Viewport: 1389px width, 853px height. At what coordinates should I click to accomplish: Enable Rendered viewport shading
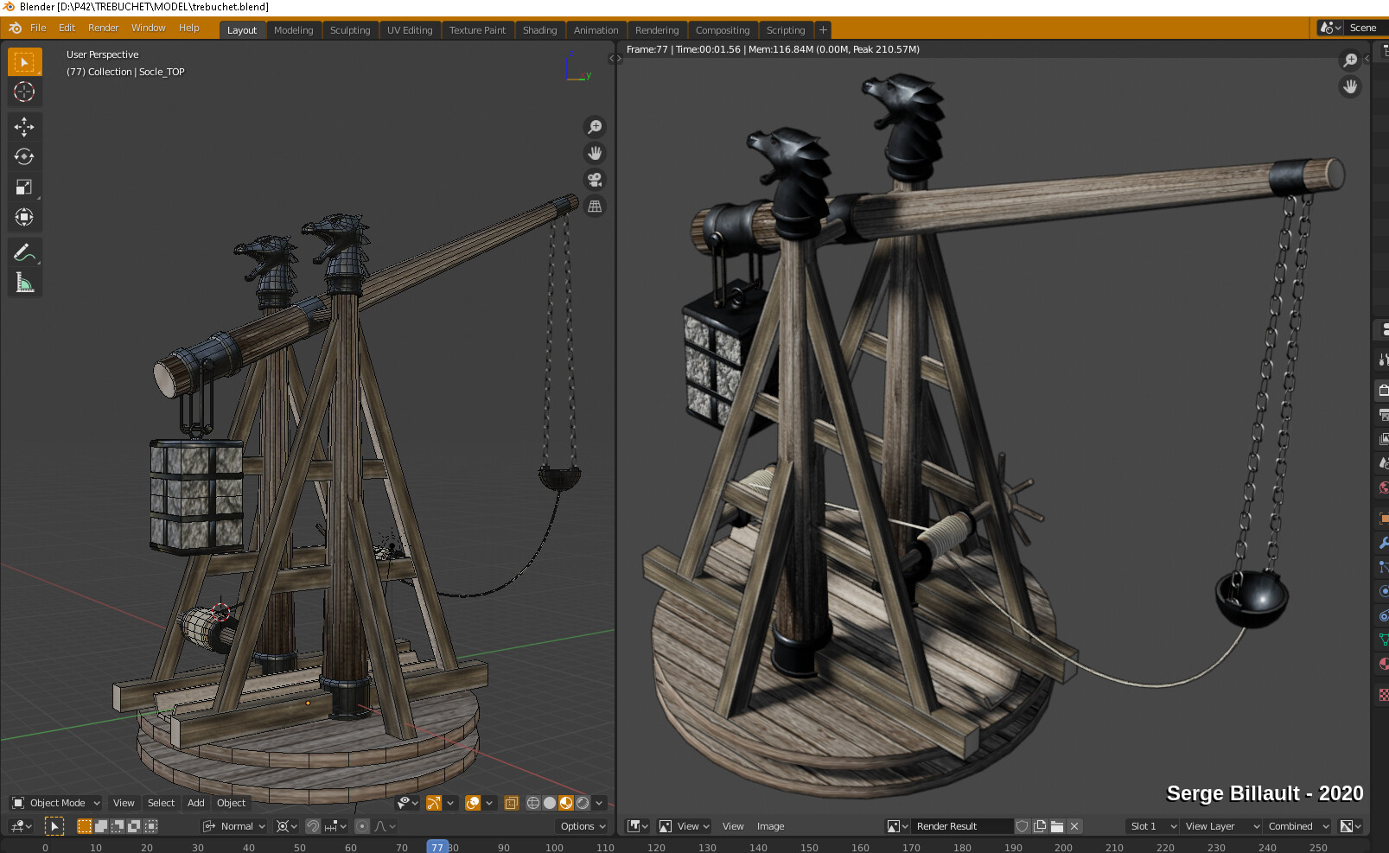tap(583, 803)
